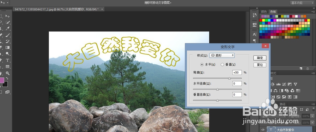Select the Zoom tool
Image resolution: width=316 pixels, height=132 pixels.
coord(8,73)
